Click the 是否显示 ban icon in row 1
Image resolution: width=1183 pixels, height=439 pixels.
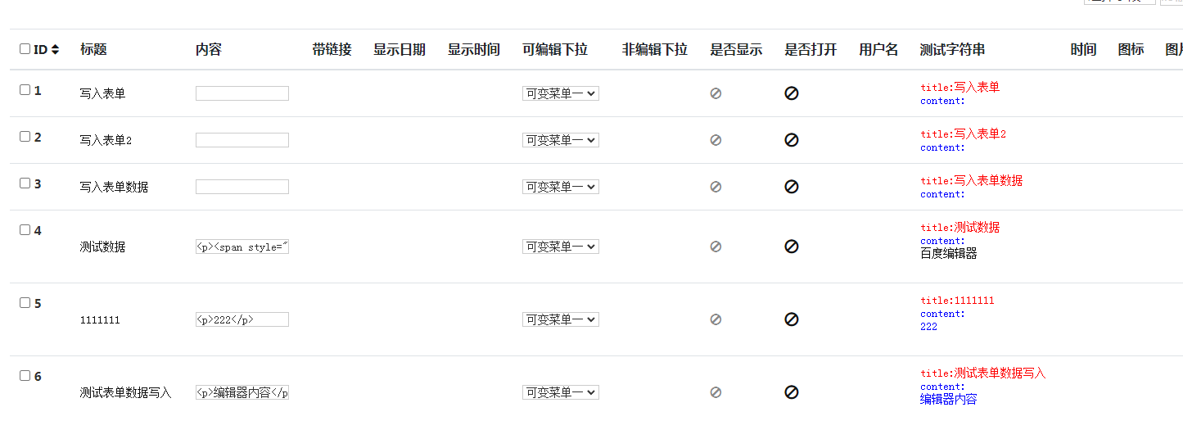pos(716,93)
